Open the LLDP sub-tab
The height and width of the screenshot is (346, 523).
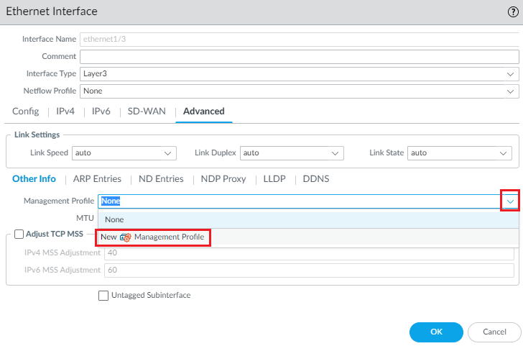[274, 179]
